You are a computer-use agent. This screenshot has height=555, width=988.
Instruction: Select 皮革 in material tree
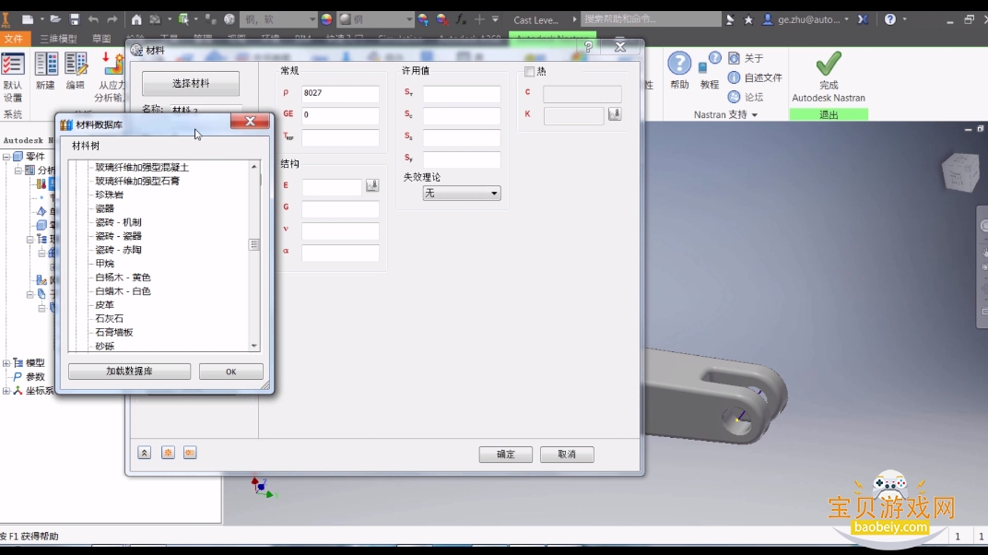[104, 305]
